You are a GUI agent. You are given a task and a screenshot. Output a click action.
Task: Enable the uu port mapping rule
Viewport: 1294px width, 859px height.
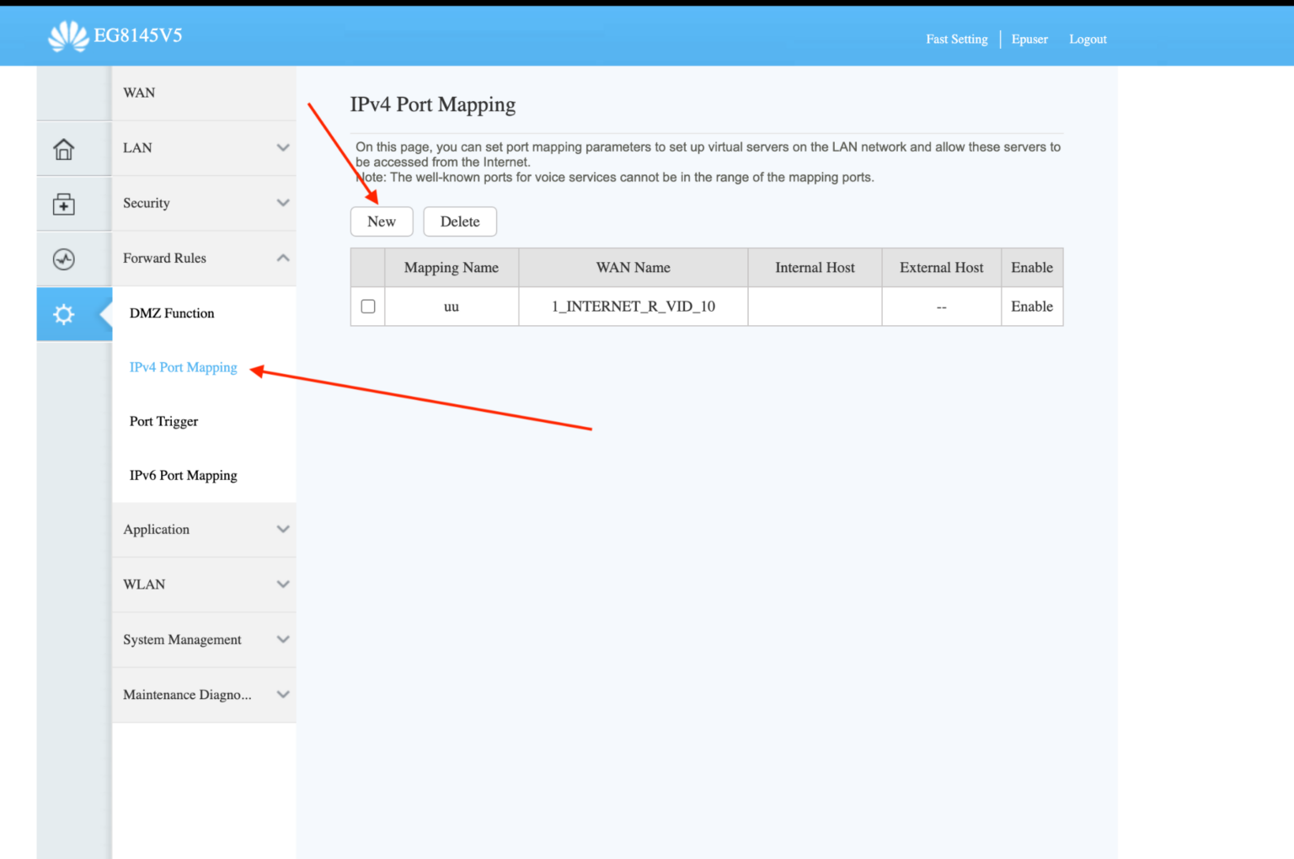coord(1032,306)
